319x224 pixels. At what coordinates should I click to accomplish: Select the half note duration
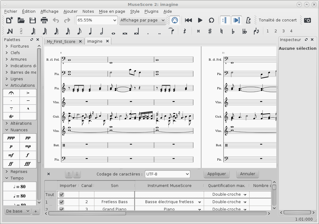coord(102,31)
